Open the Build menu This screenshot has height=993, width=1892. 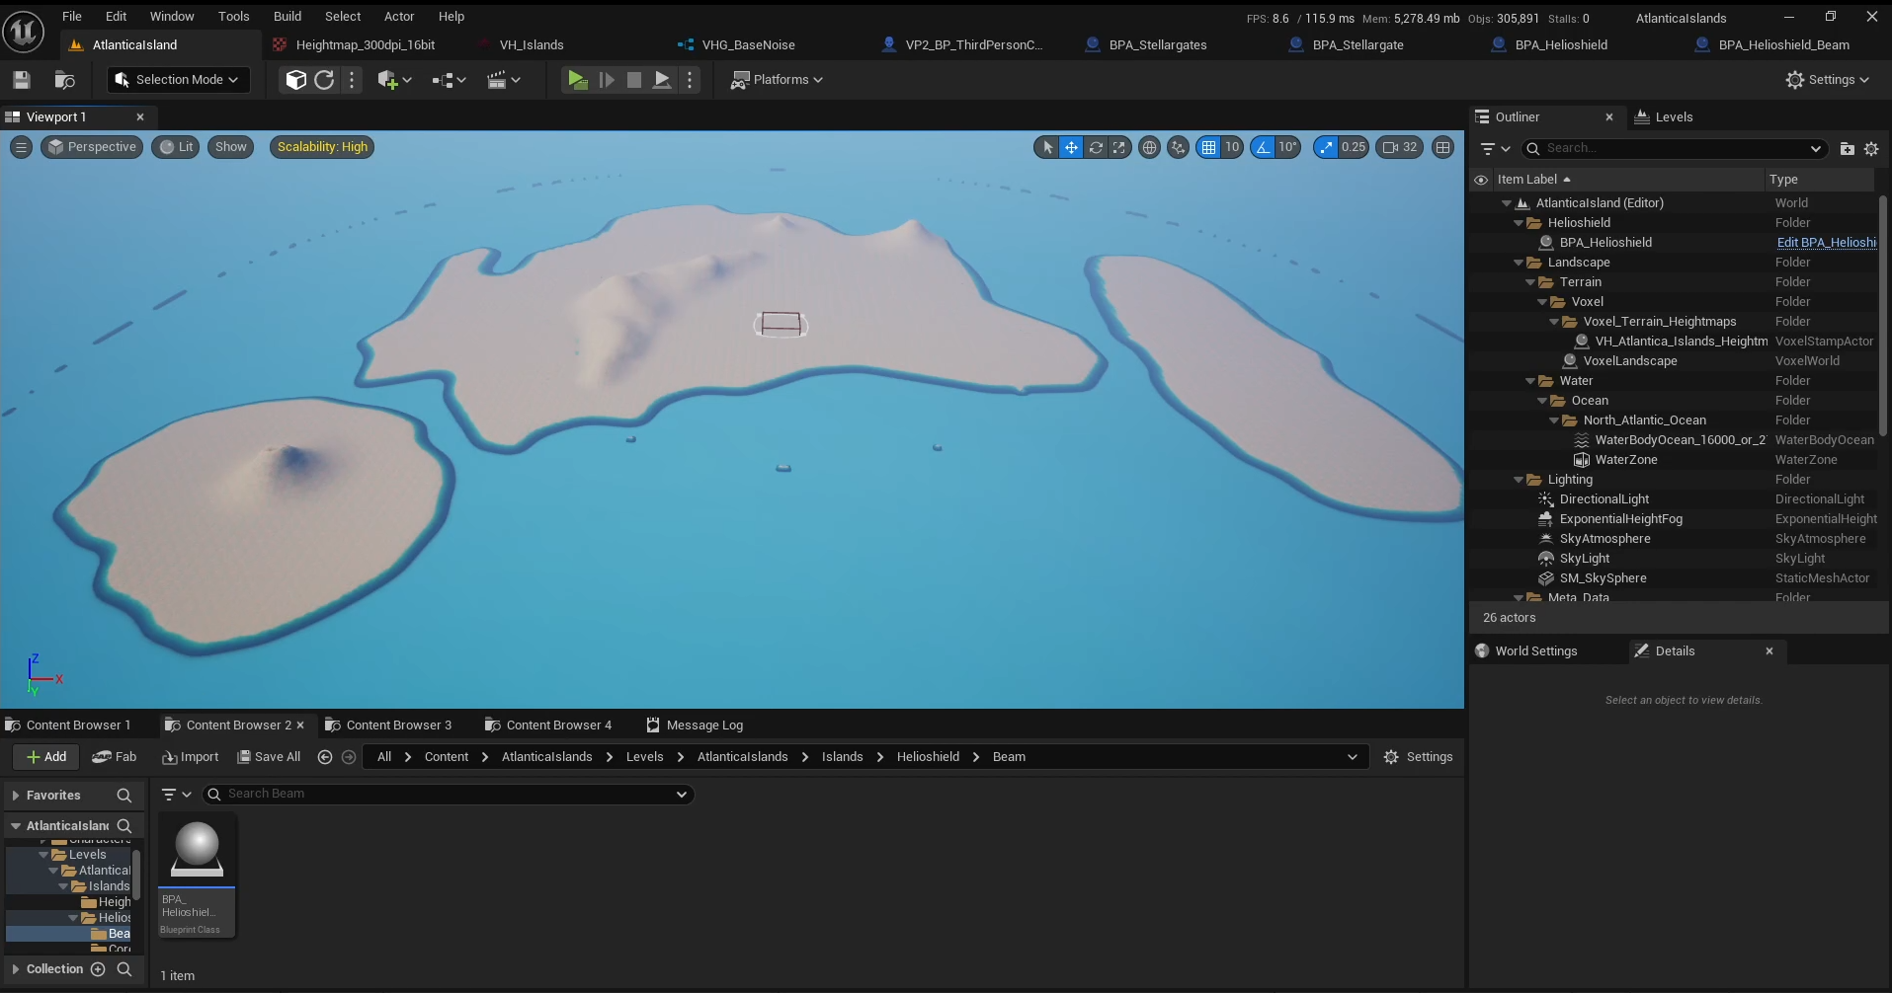[288, 17]
